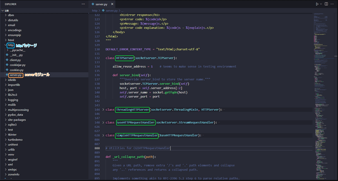Unfold the SimpleHTTPRequestHandler class at line 628
The width and height of the screenshot is (338, 181).
point(103,135)
